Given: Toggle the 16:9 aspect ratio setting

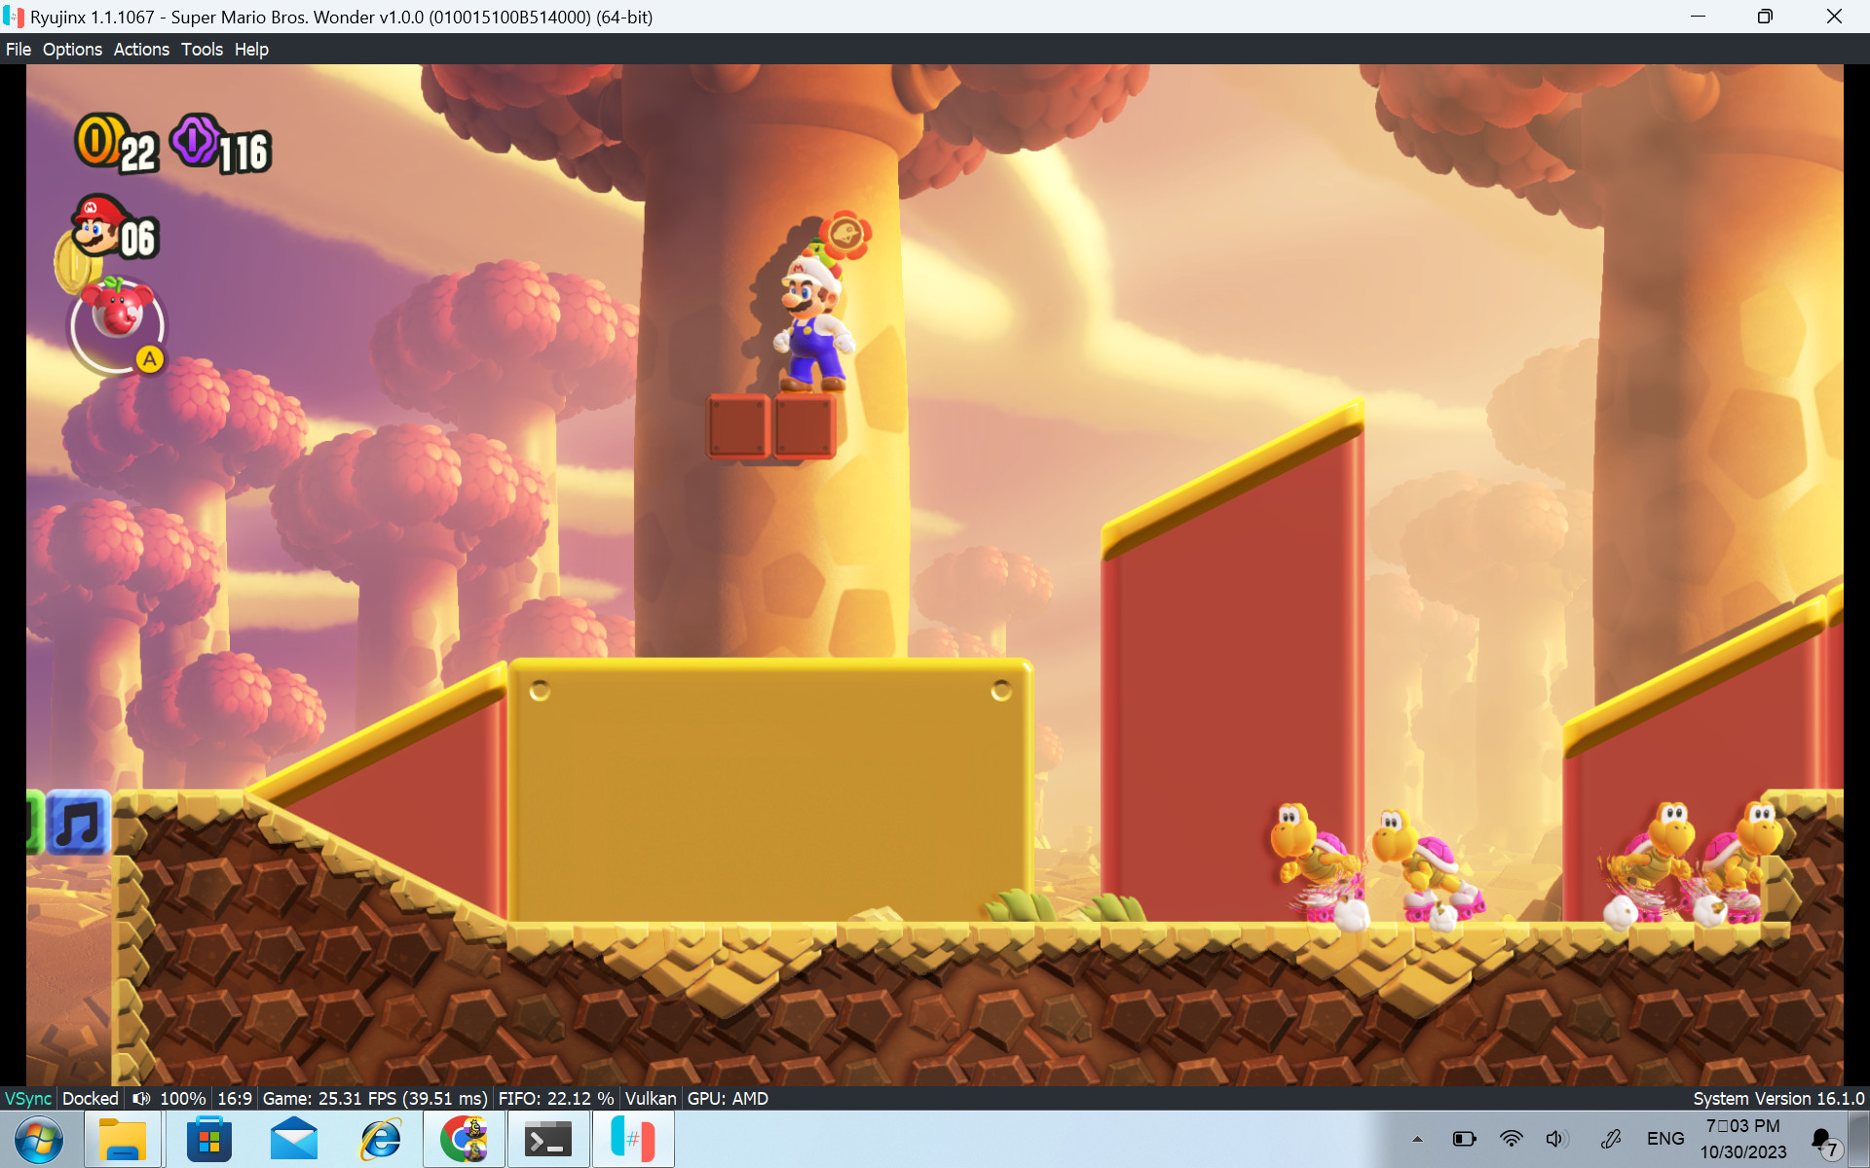Looking at the screenshot, I should (235, 1098).
